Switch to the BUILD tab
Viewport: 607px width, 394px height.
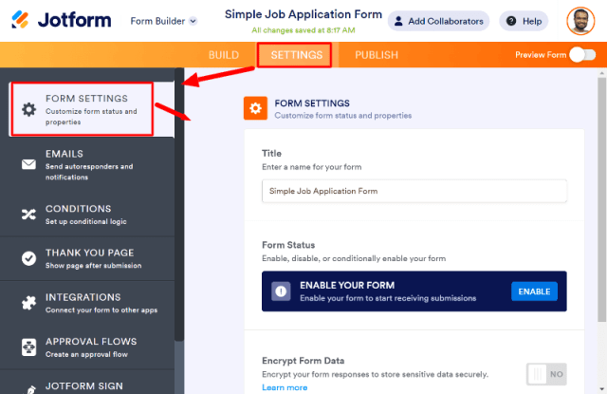[224, 55]
